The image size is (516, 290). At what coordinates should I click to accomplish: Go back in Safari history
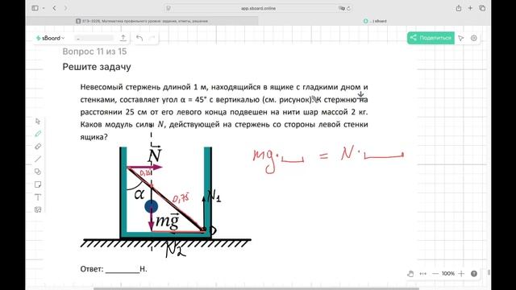tap(55, 8)
